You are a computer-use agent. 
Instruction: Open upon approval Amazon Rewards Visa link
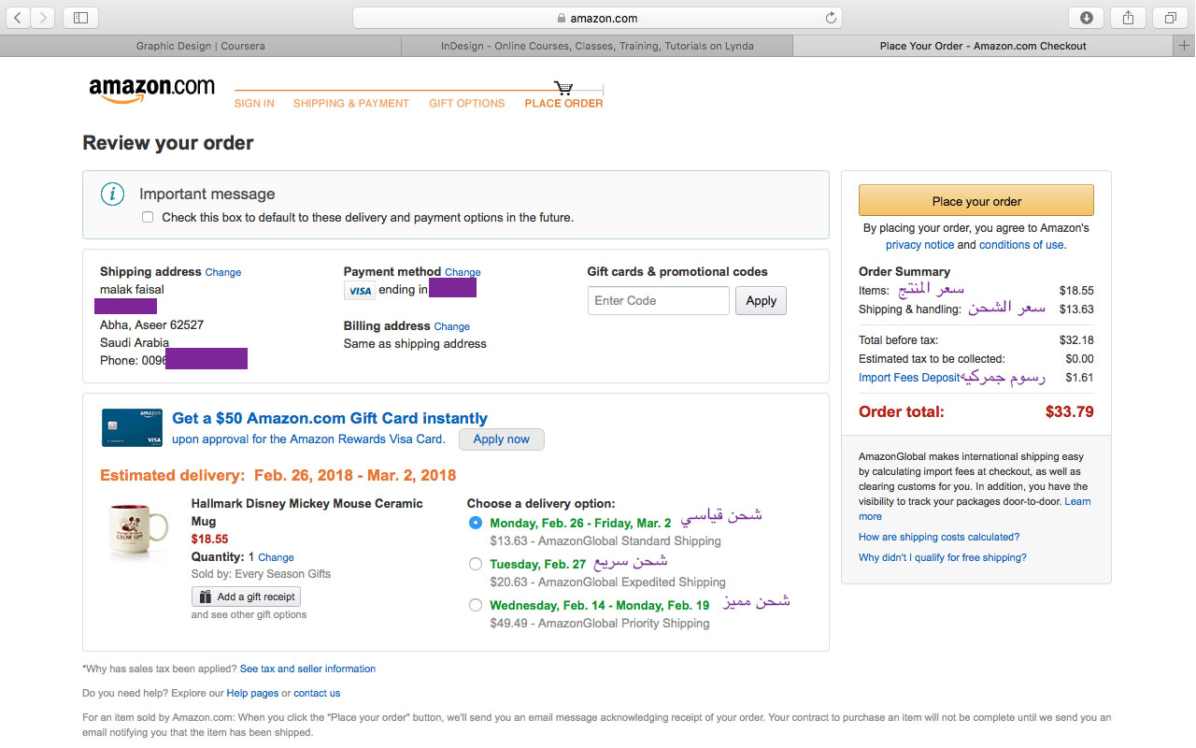coord(309,439)
